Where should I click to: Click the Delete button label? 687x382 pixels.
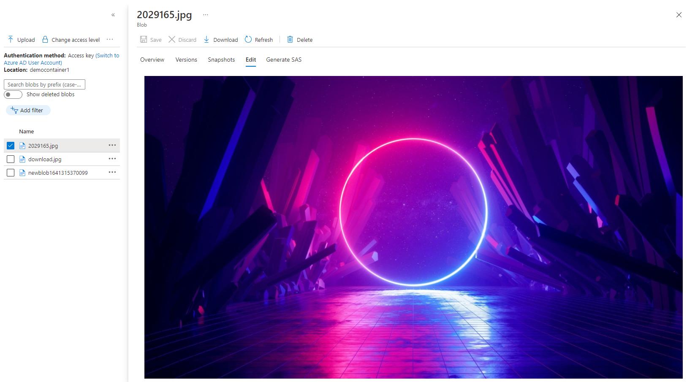tap(304, 40)
